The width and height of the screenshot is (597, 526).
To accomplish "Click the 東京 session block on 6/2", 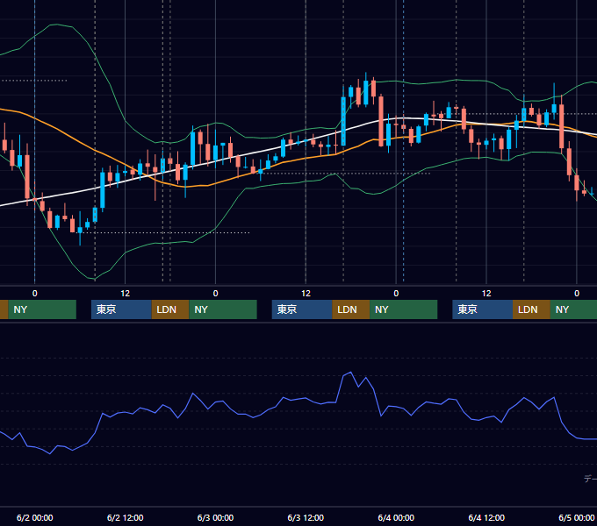I will tap(121, 309).
